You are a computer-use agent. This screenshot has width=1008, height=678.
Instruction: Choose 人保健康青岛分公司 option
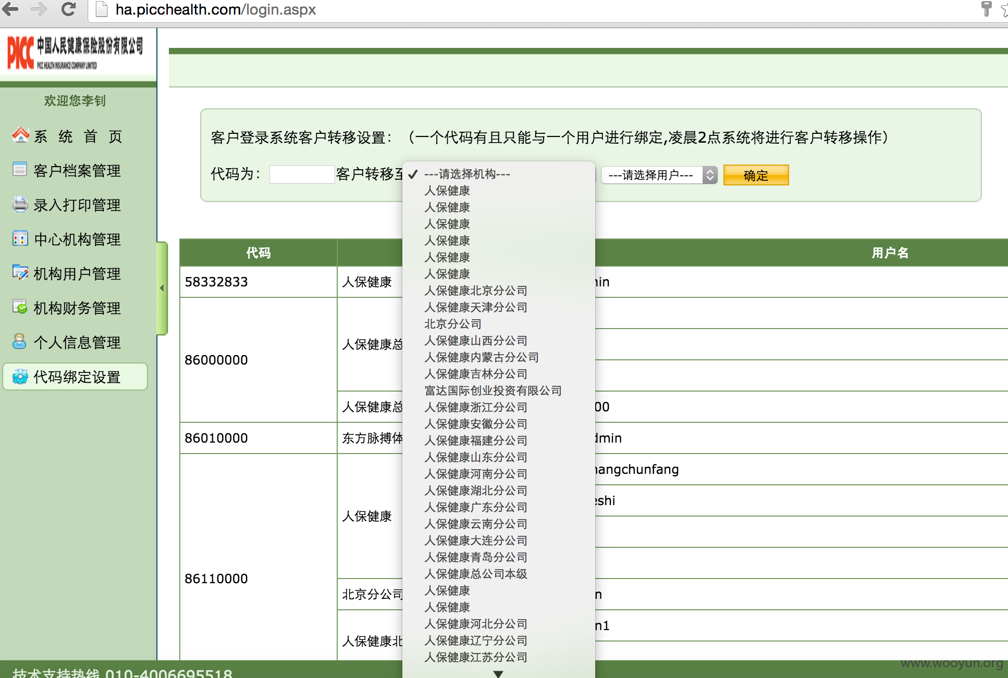[x=499, y=557]
